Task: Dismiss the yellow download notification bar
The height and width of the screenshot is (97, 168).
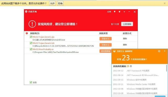Action: [x=165, y=3]
